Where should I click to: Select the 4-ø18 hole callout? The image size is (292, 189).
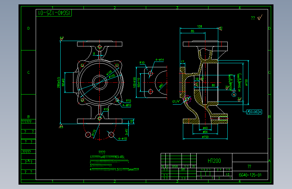point(123,139)
